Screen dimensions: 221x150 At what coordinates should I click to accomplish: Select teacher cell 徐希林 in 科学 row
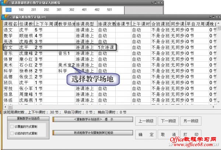point(27,71)
